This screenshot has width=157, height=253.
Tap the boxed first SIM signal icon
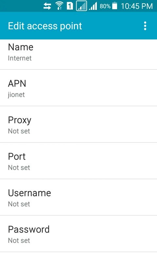click(81, 6)
